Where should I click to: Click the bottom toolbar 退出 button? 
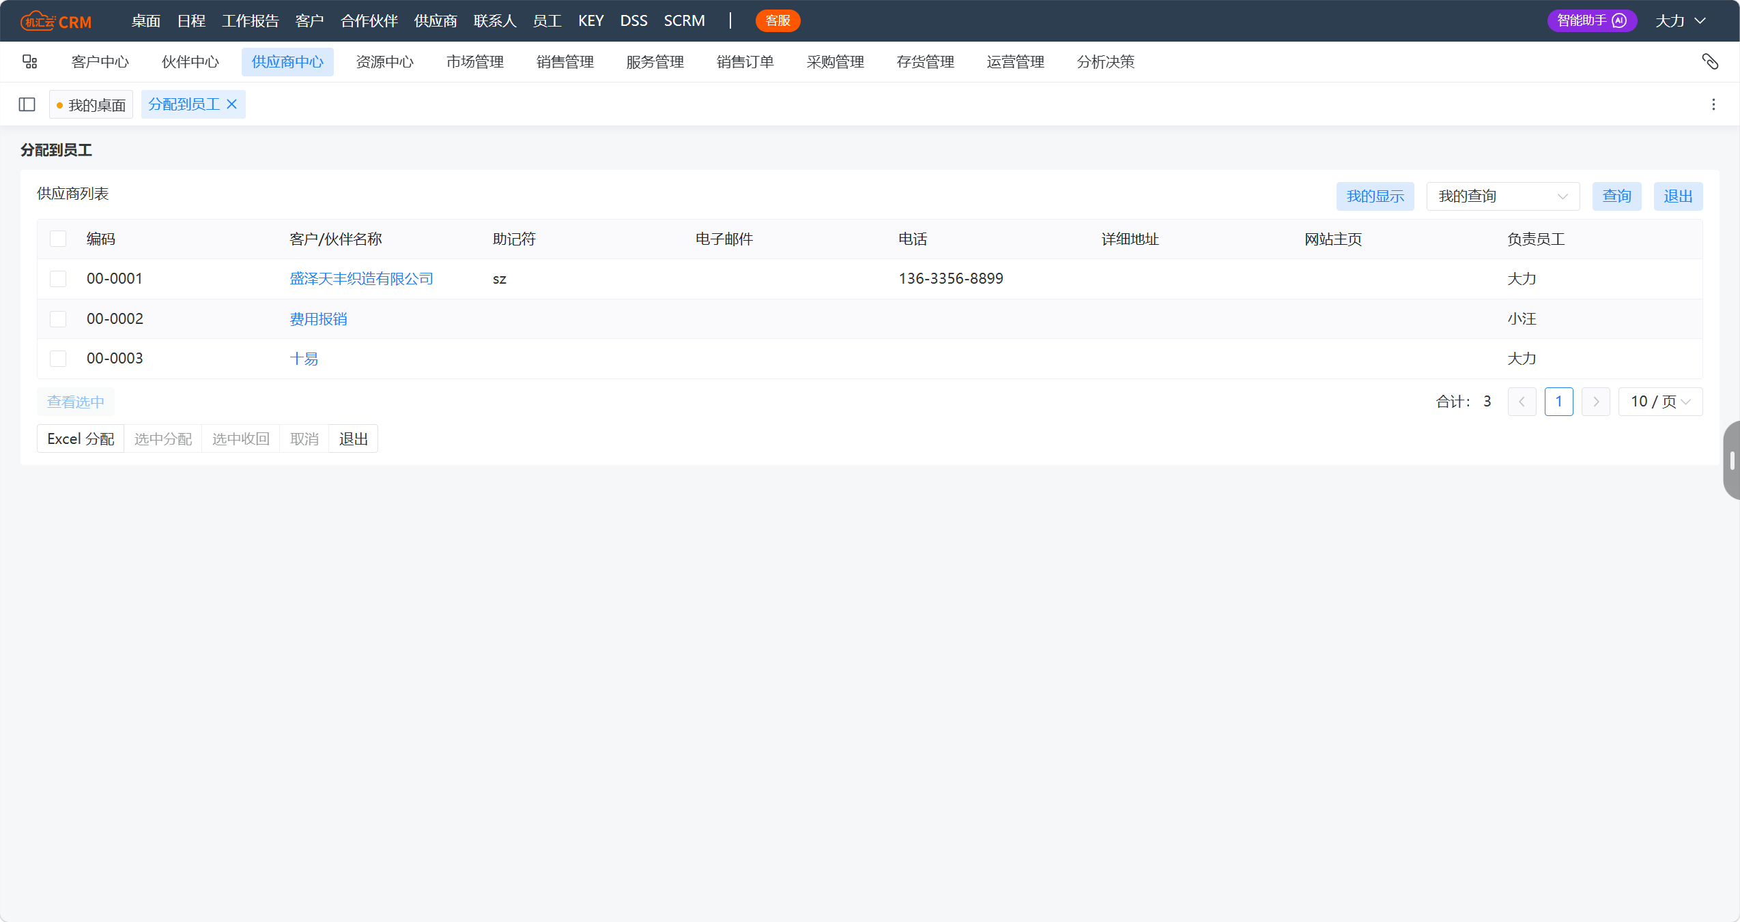click(353, 439)
